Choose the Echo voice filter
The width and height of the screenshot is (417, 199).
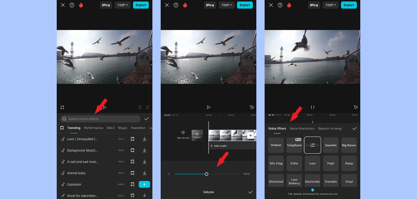(x=294, y=163)
